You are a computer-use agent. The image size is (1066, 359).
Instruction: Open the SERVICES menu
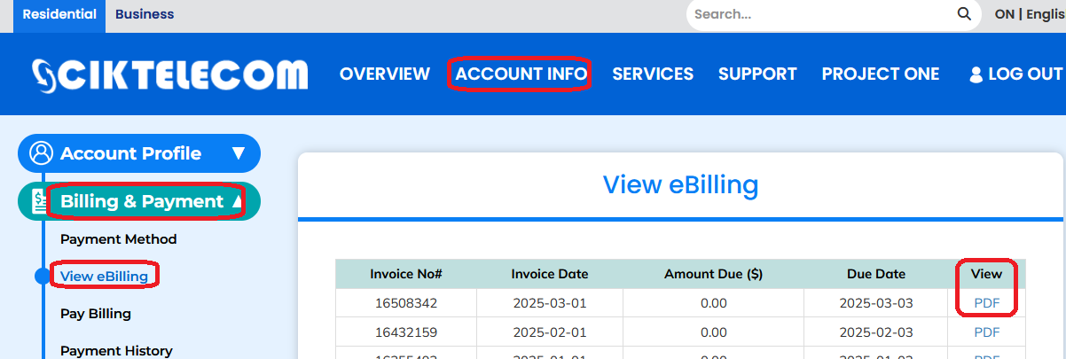pos(653,74)
